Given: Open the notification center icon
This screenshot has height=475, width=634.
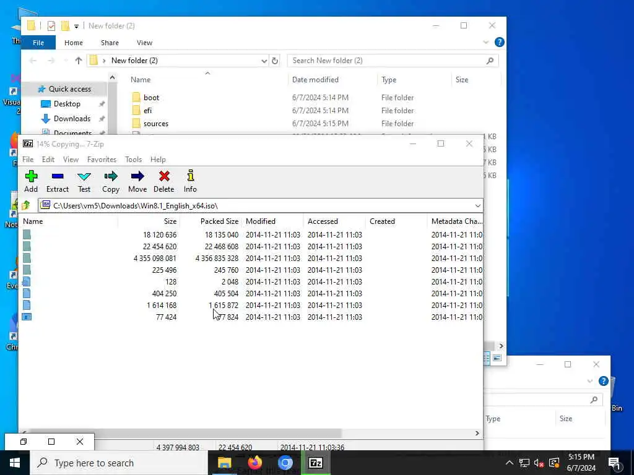Looking at the screenshot, I should tap(614, 463).
